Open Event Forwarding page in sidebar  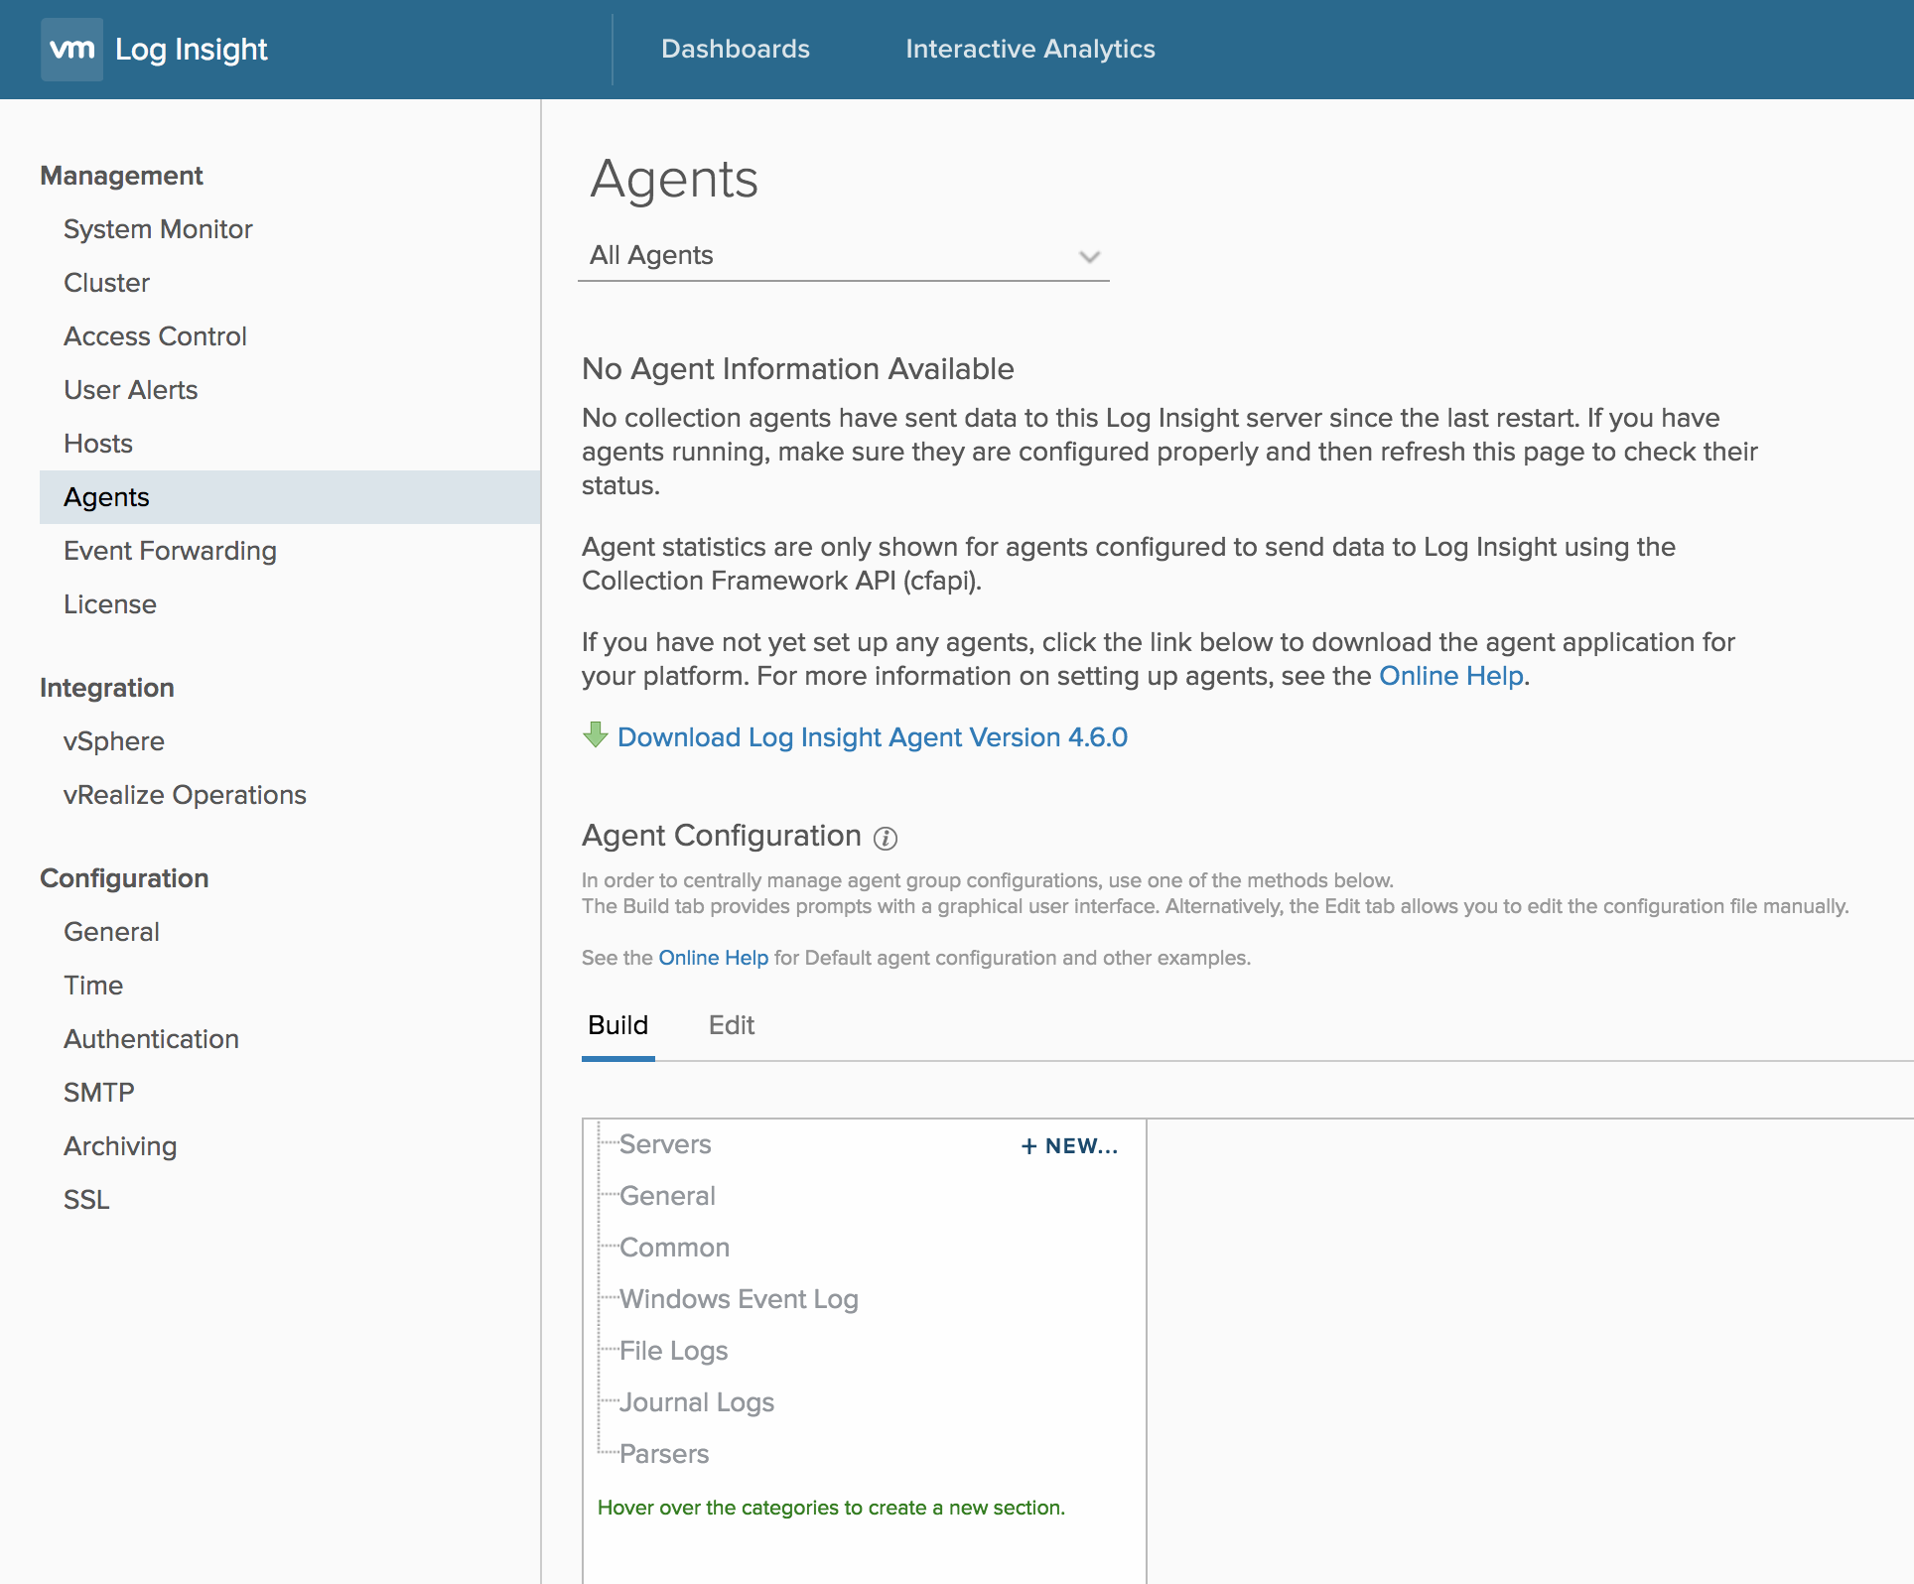(x=170, y=551)
